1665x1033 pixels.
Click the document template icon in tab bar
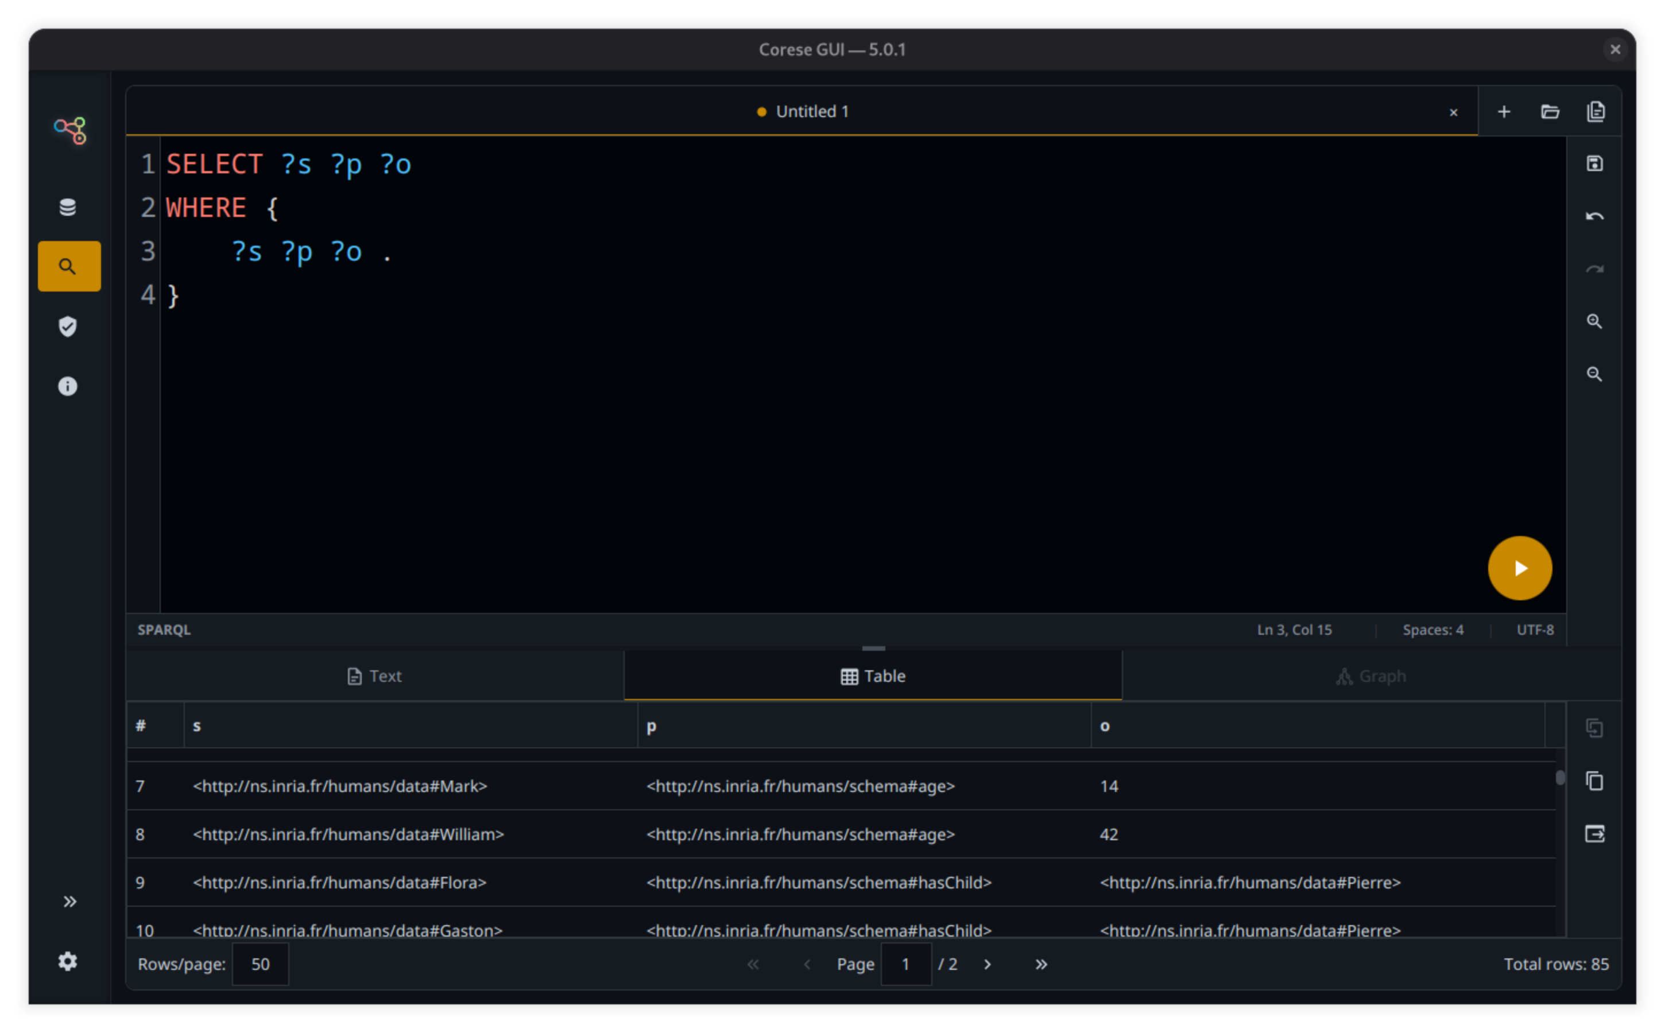(x=1596, y=111)
